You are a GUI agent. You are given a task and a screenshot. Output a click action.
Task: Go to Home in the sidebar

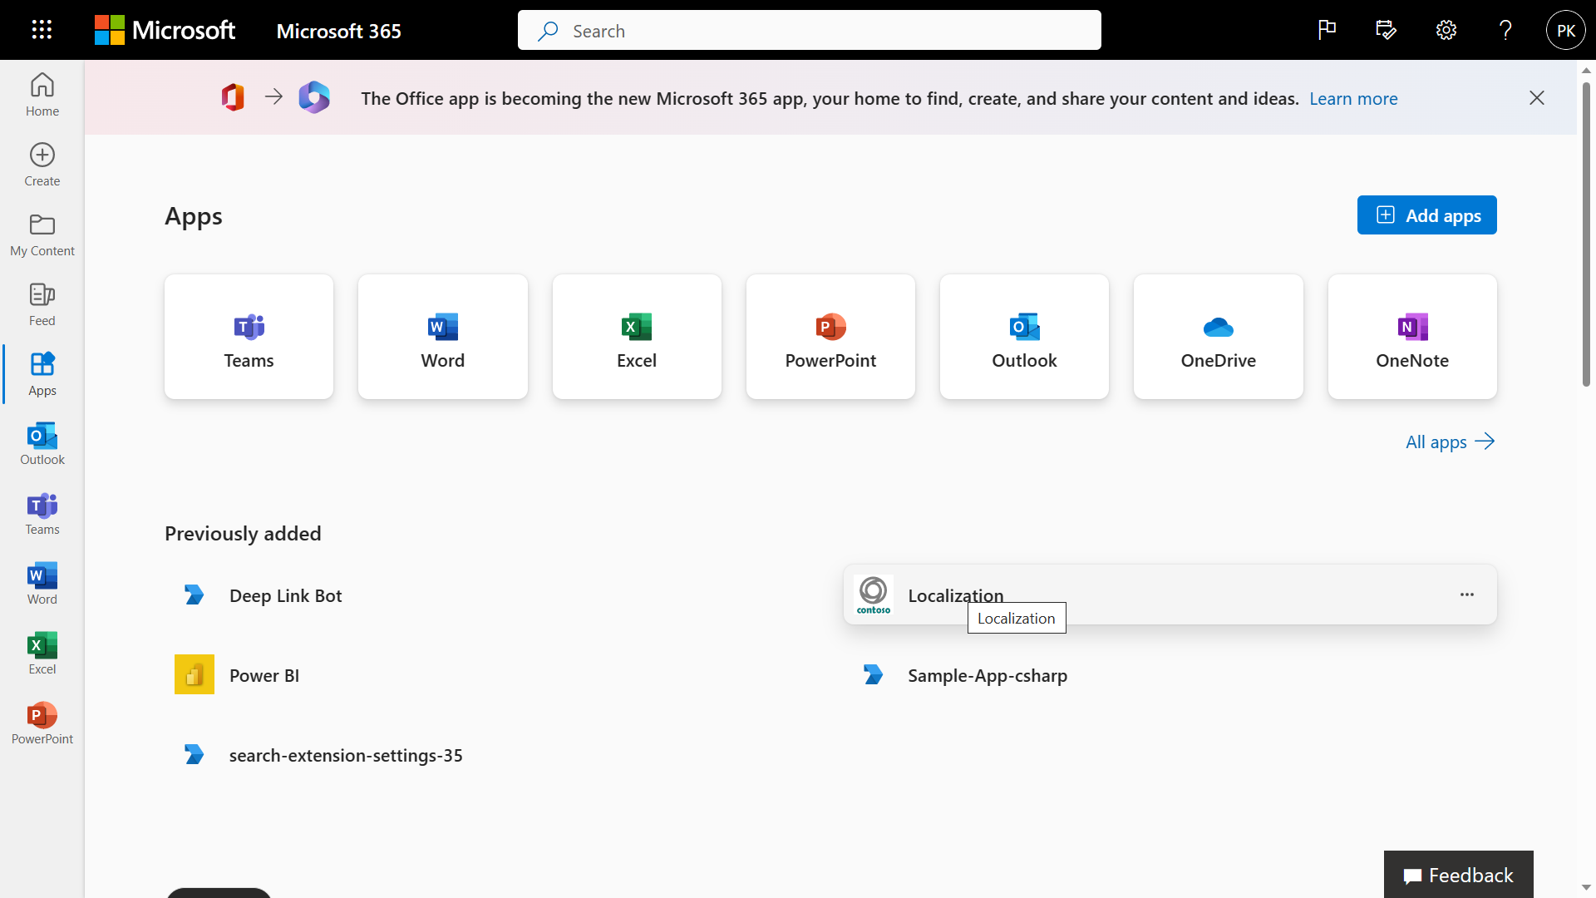point(42,95)
